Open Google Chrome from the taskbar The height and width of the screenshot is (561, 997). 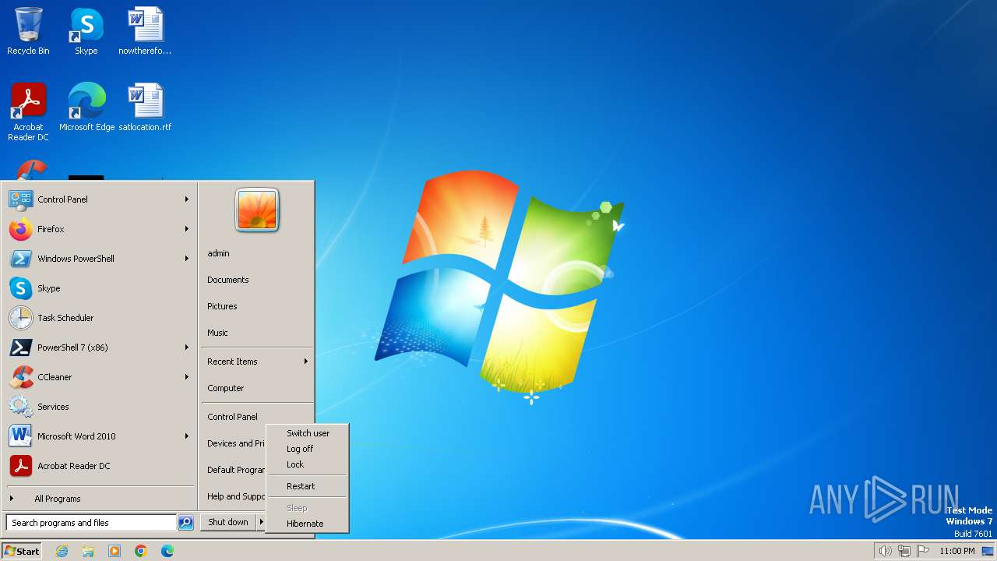click(141, 551)
